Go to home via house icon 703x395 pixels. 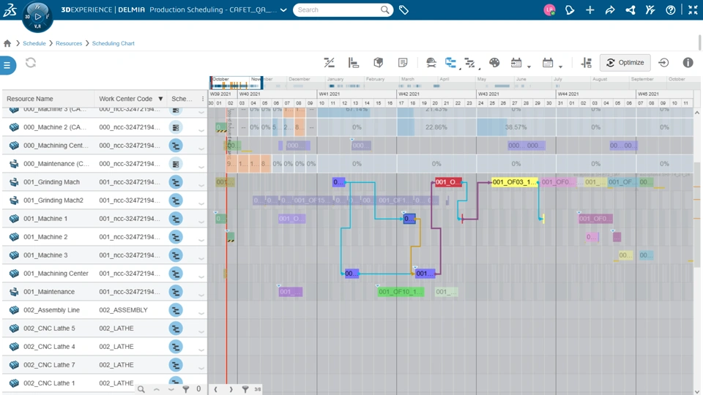pos(7,43)
